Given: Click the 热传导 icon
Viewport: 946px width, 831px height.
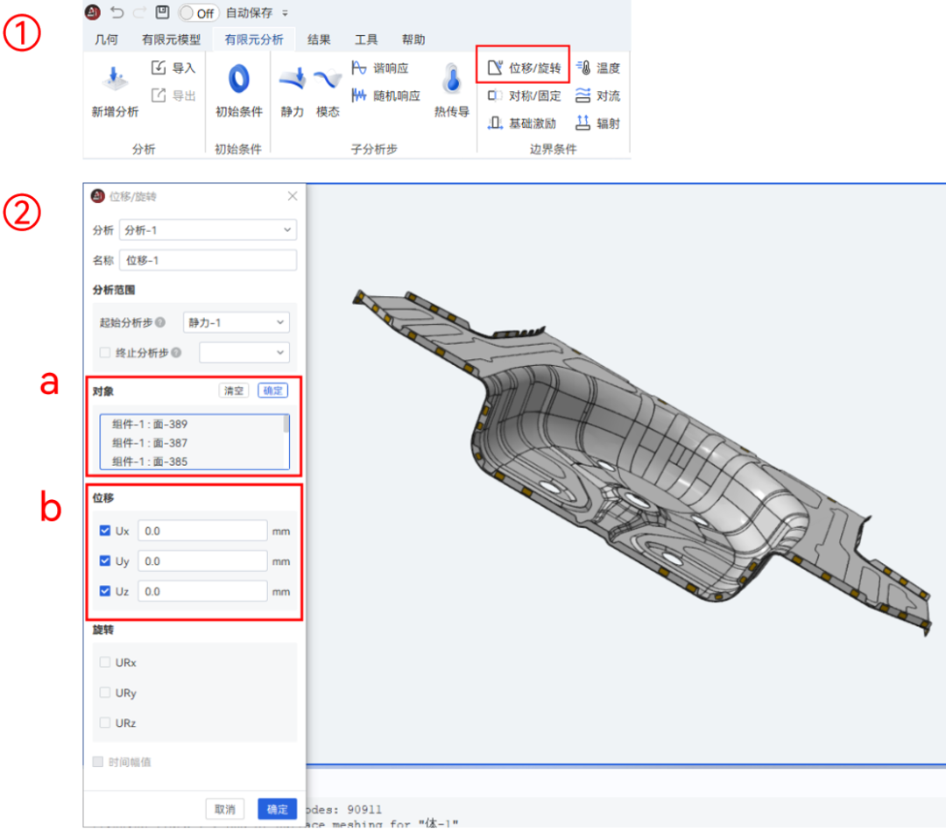Looking at the screenshot, I should (450, 88).
